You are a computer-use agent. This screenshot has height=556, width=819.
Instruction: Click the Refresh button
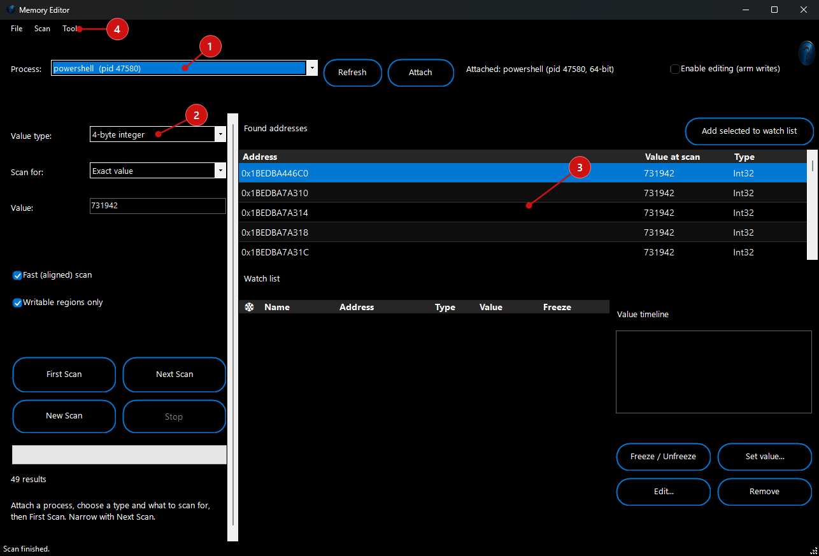click(352, 73)
